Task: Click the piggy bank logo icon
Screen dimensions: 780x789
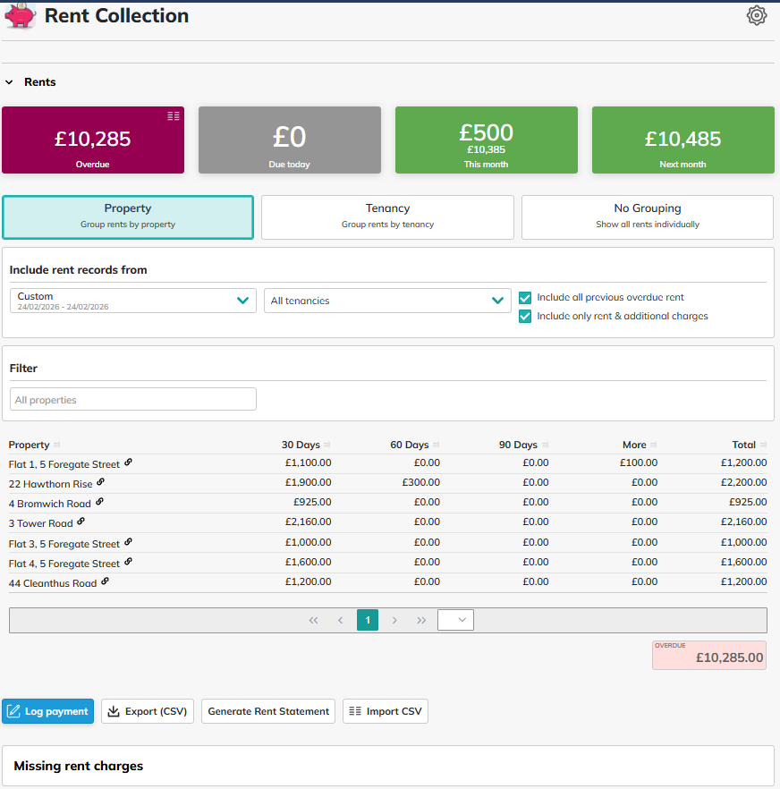Action: pos(20,15)
